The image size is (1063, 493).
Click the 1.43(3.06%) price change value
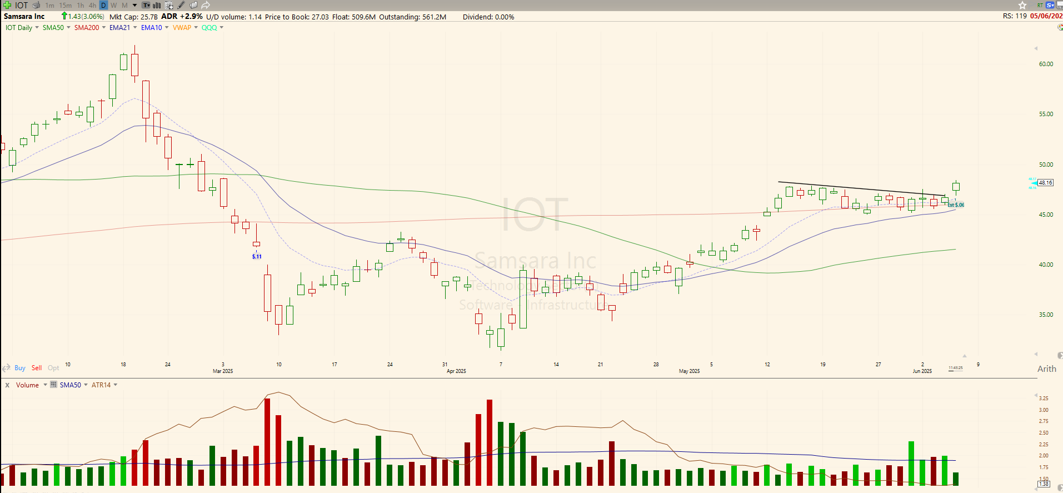[86, 17]
